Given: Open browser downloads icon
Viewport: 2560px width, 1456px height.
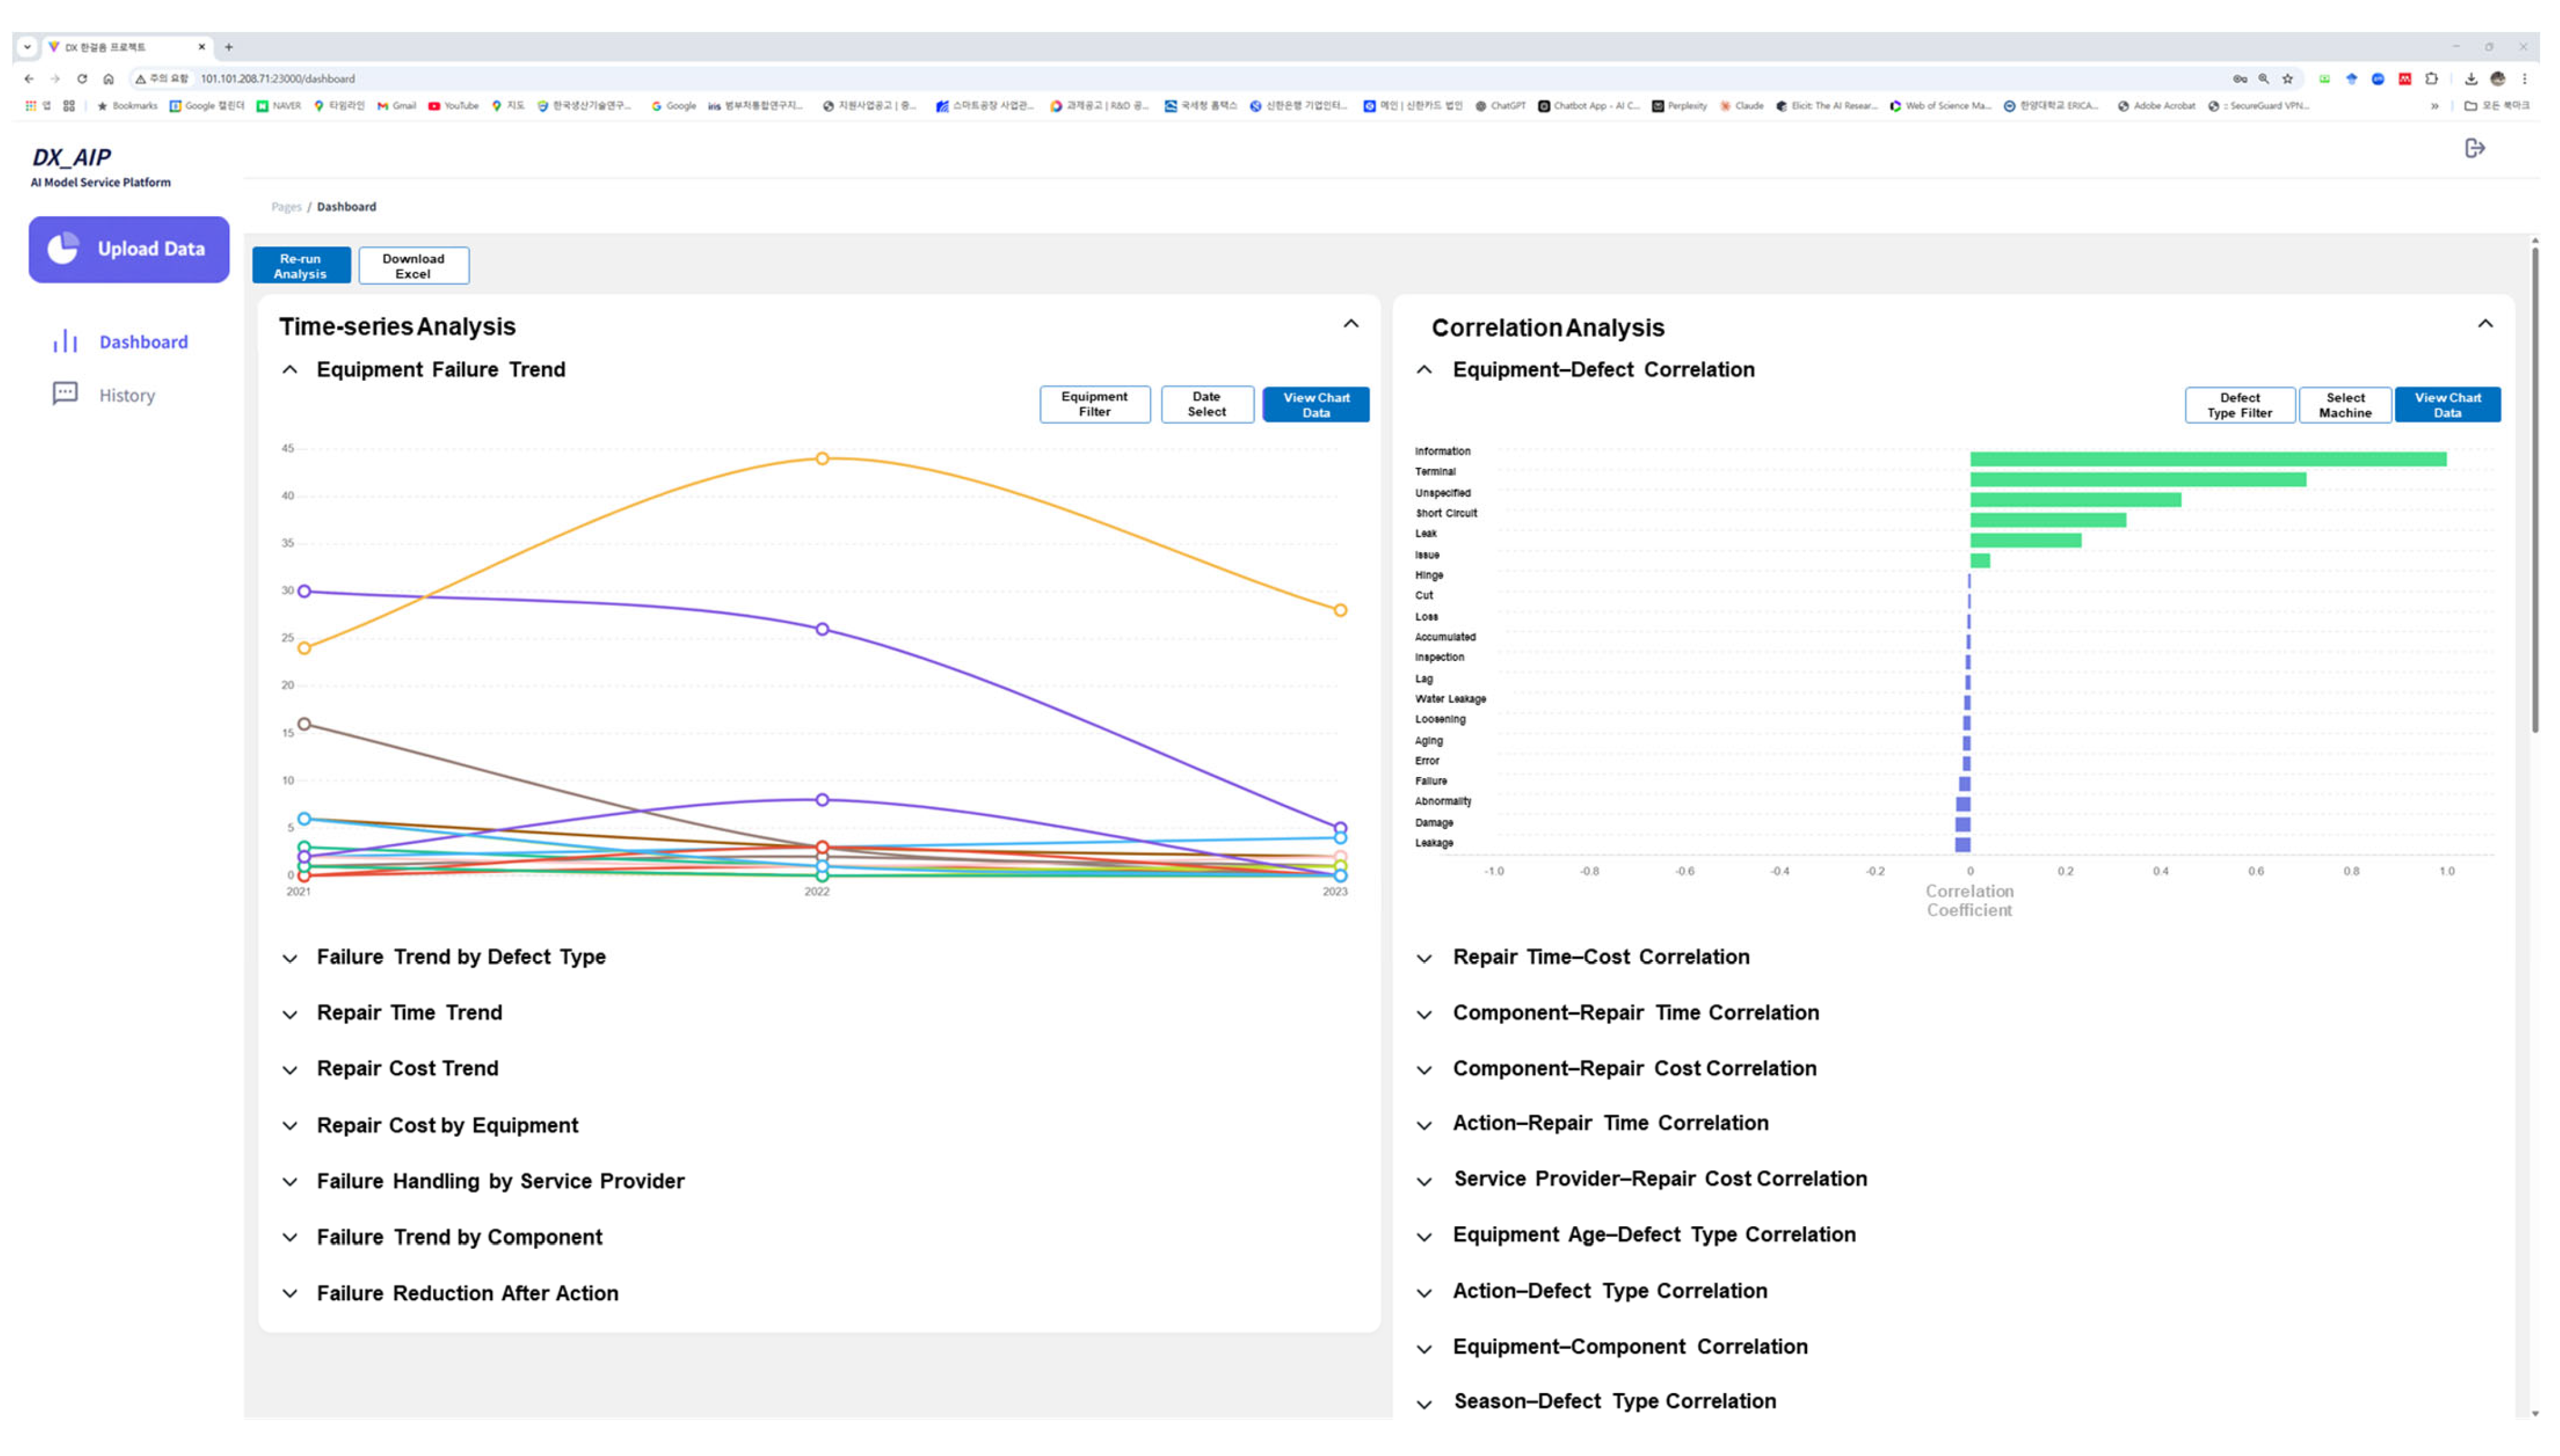Looking at the screenshot, I should [2470, 78].
